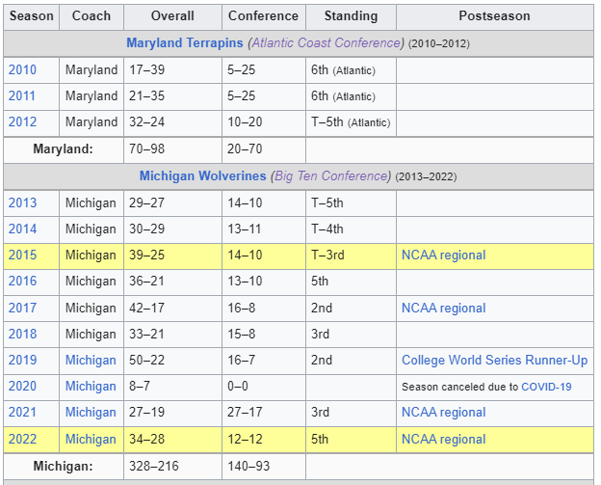Open the 2013 season link
The height and width of the screenshot is (485, 601).
point(21,202)
